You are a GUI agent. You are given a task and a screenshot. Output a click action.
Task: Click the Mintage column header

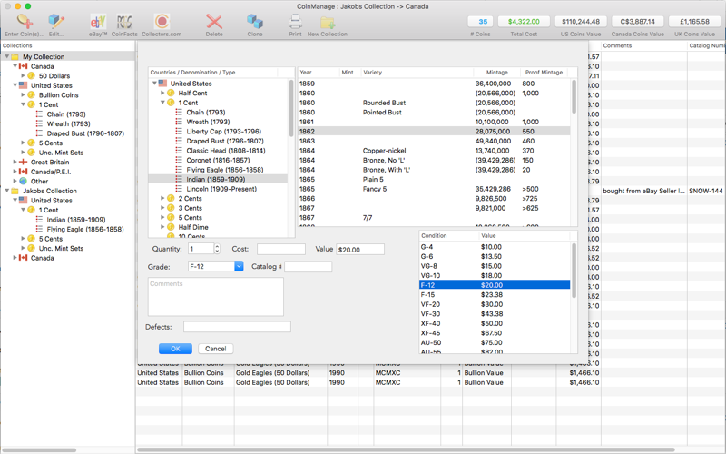coord(496,73)
